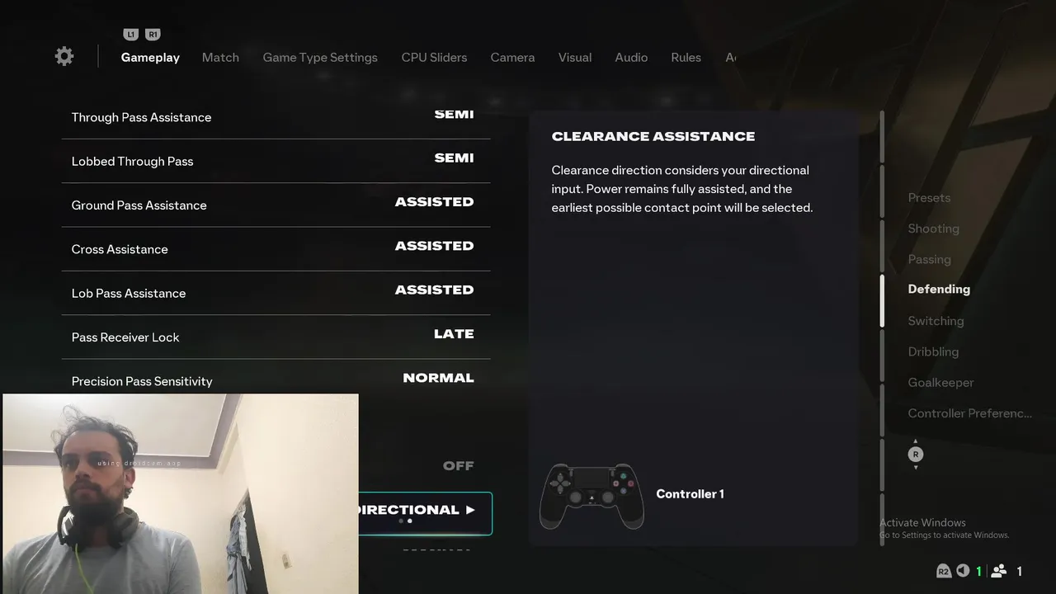
Task: Change Cross Assistance ASSISTED value
Action: click(x=434, y=246)
